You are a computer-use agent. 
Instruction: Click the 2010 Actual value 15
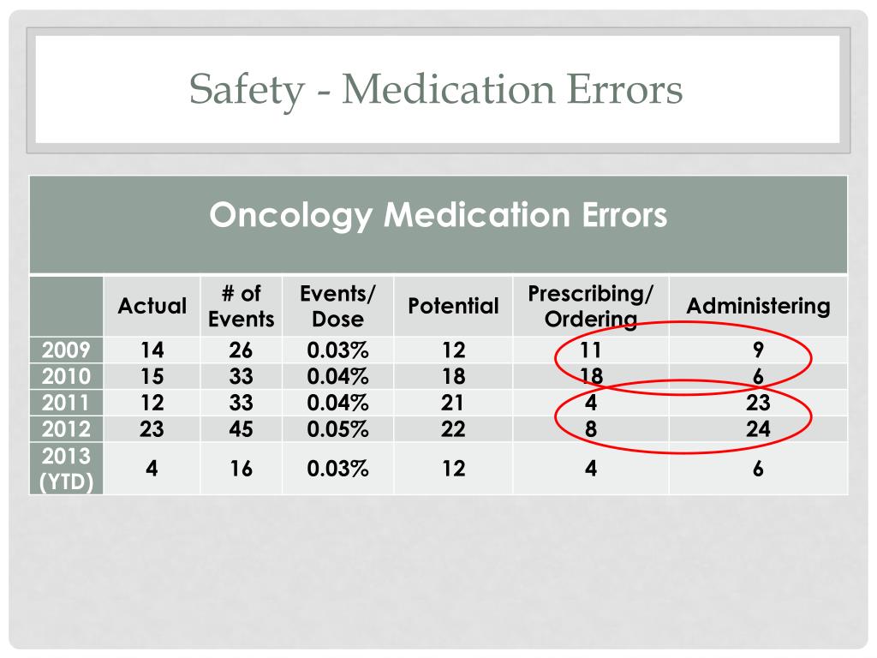tap(152, 376)
